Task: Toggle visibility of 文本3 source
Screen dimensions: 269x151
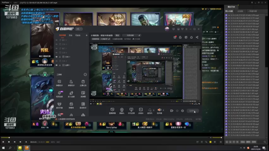Action: tap(56, 44)
